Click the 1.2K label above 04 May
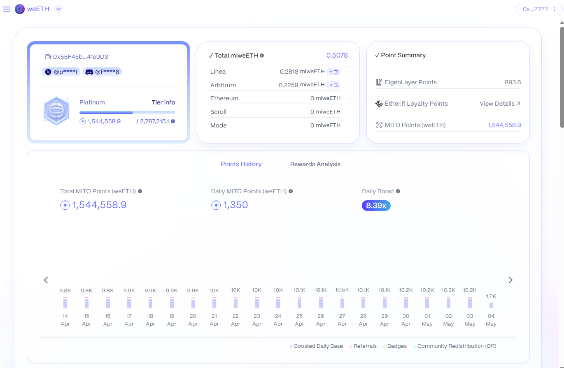 pos(491,296)
